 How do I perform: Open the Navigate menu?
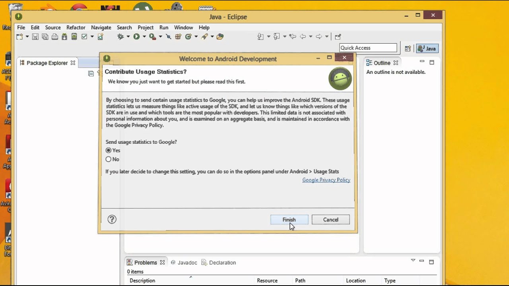click(101, 27)
